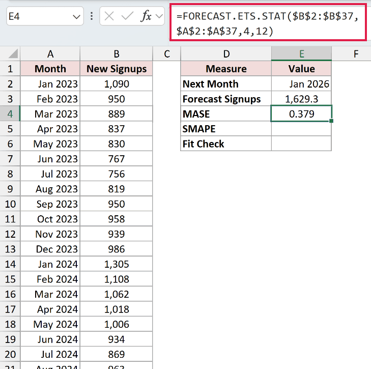Click the Sep 2023 cell
This screenshot has height=369, width=371.
(50, 204)
